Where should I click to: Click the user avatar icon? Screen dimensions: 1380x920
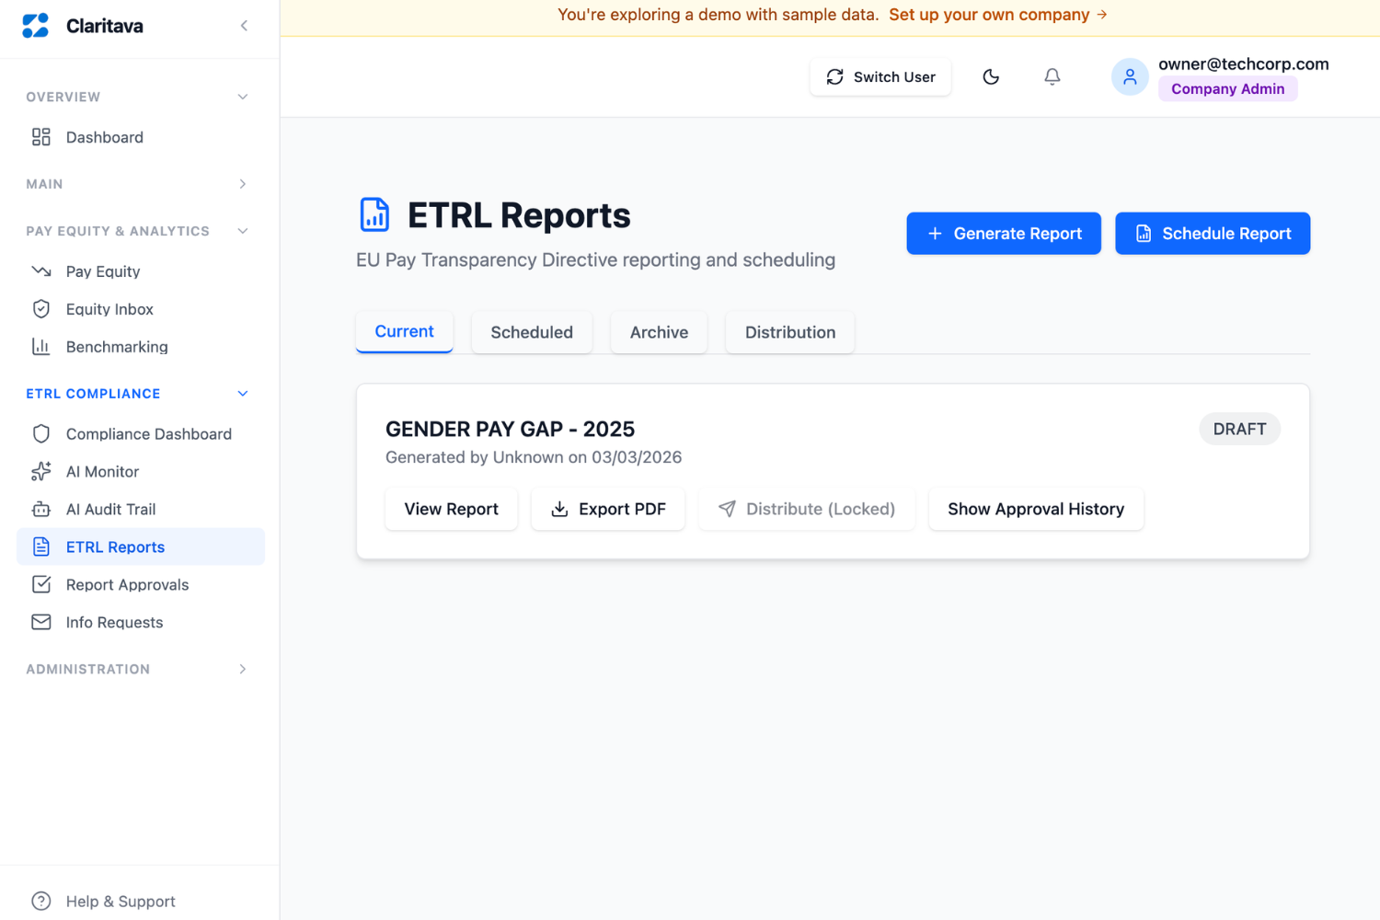(x=1130, y=77)
